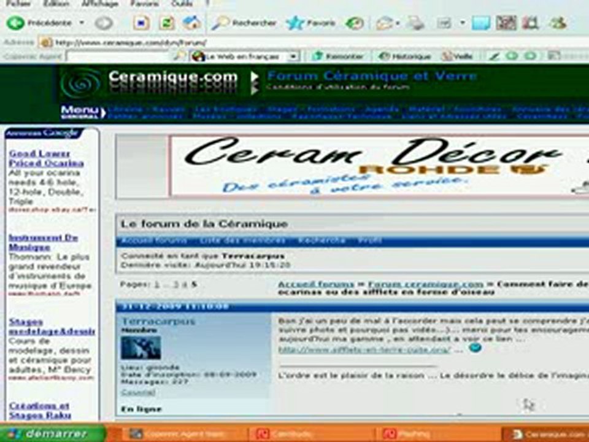Click the Ceramique.com spiral logo
Screen dimensions: 589x442
pos(80,84)
